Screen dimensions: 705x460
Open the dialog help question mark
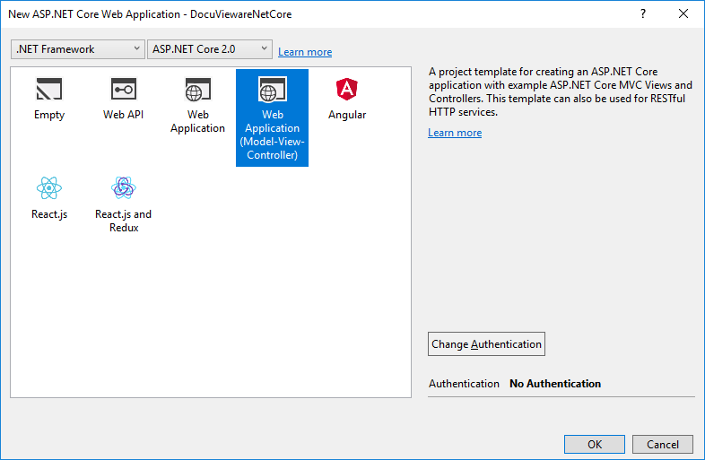pyautogui.click(x=643, y=14)
